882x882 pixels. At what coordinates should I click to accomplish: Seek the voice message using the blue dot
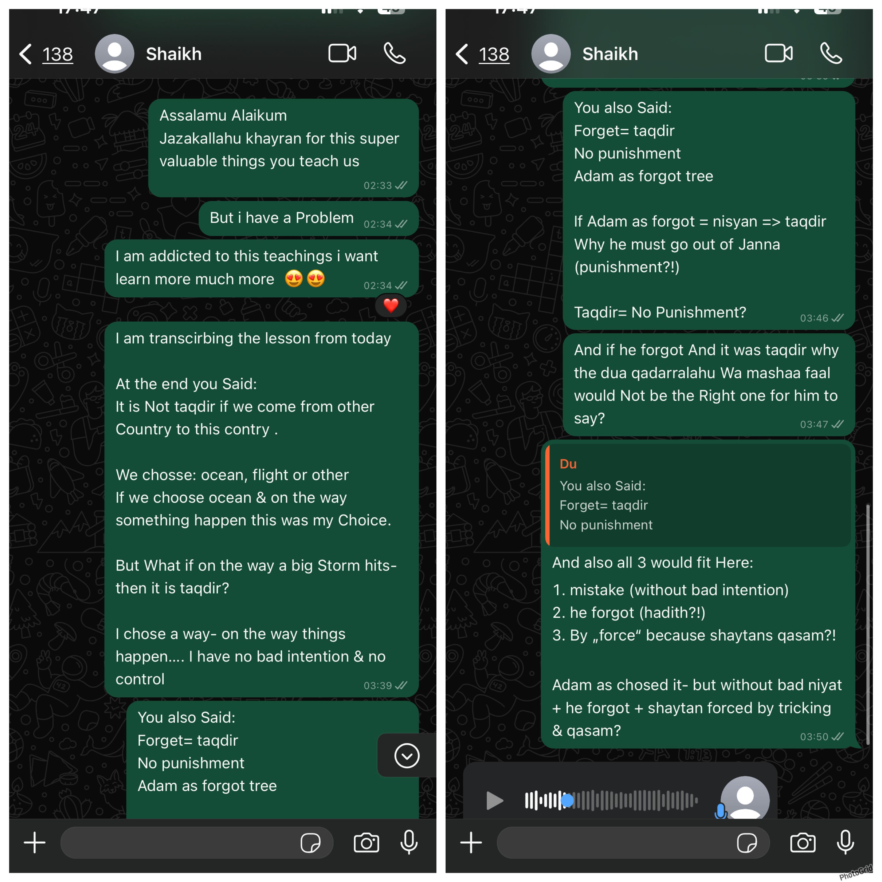566,800
